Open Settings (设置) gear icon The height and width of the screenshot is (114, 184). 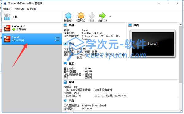tap(81, 16)
